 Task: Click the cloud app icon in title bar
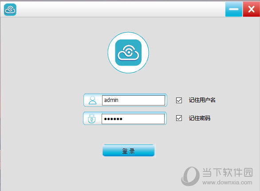[x=10, y=10]
